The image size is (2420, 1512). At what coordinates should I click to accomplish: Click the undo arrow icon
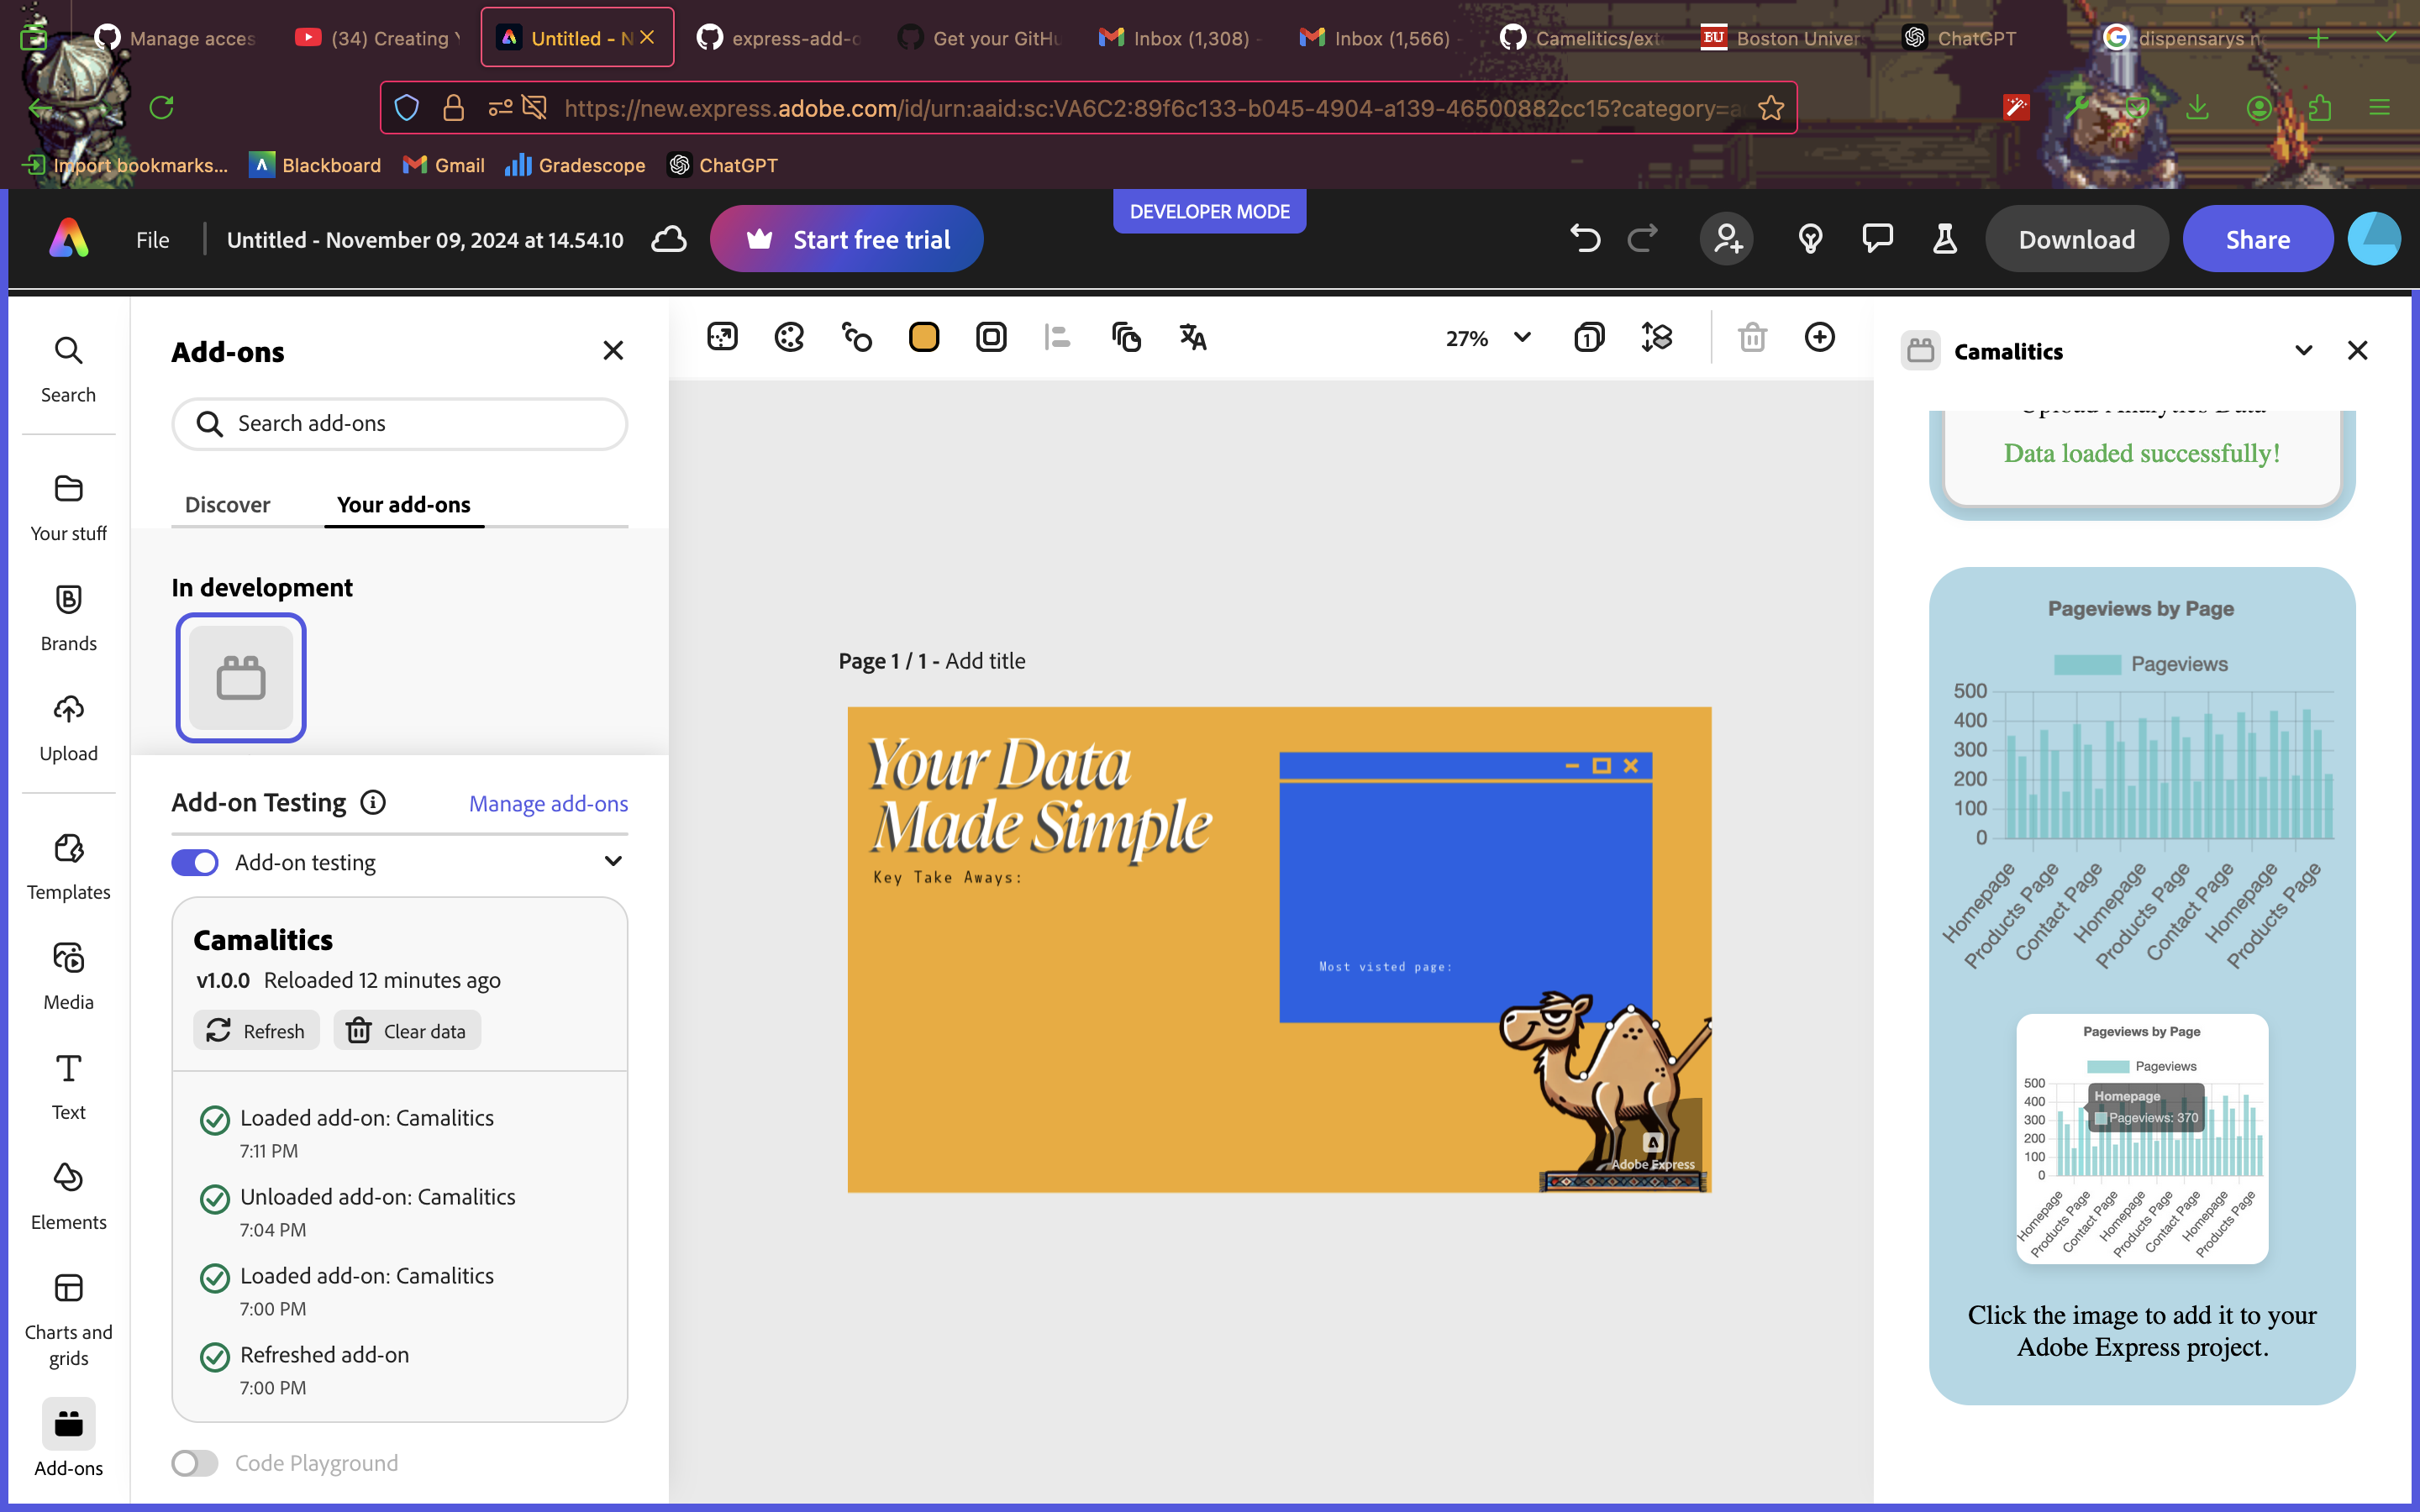[1585, 239]
